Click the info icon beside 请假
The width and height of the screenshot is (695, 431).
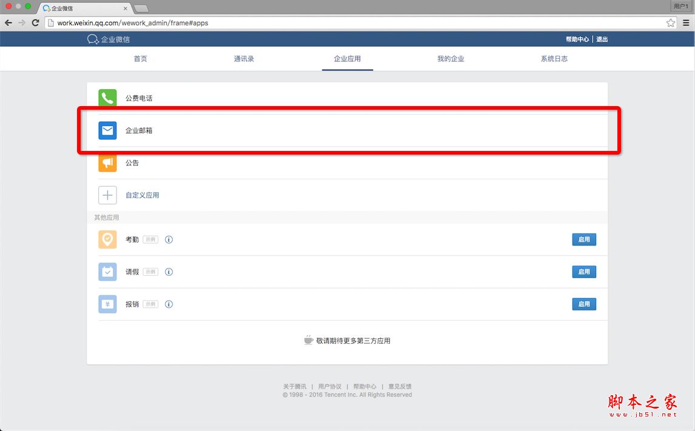coord(169,272)
